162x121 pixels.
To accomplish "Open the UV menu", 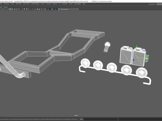I will (x=59, y=4).
